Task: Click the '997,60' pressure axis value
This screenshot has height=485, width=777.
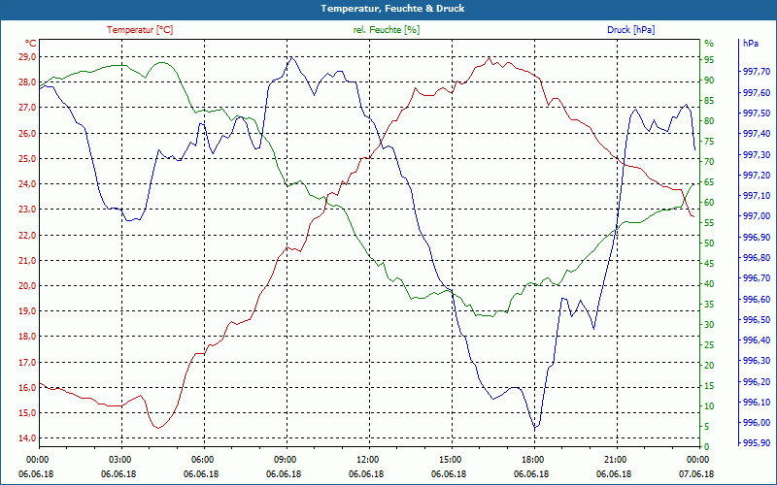Action: point(757,92)
